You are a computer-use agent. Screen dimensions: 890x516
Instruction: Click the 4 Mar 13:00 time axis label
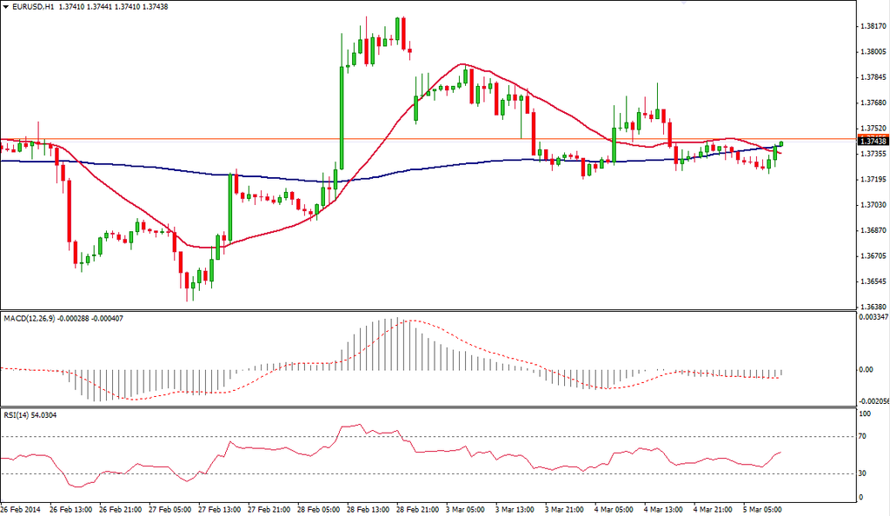click(664, 509)
